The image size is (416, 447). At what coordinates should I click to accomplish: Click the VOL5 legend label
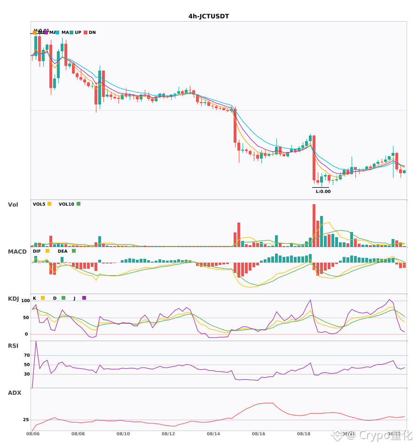click(39, 204)
